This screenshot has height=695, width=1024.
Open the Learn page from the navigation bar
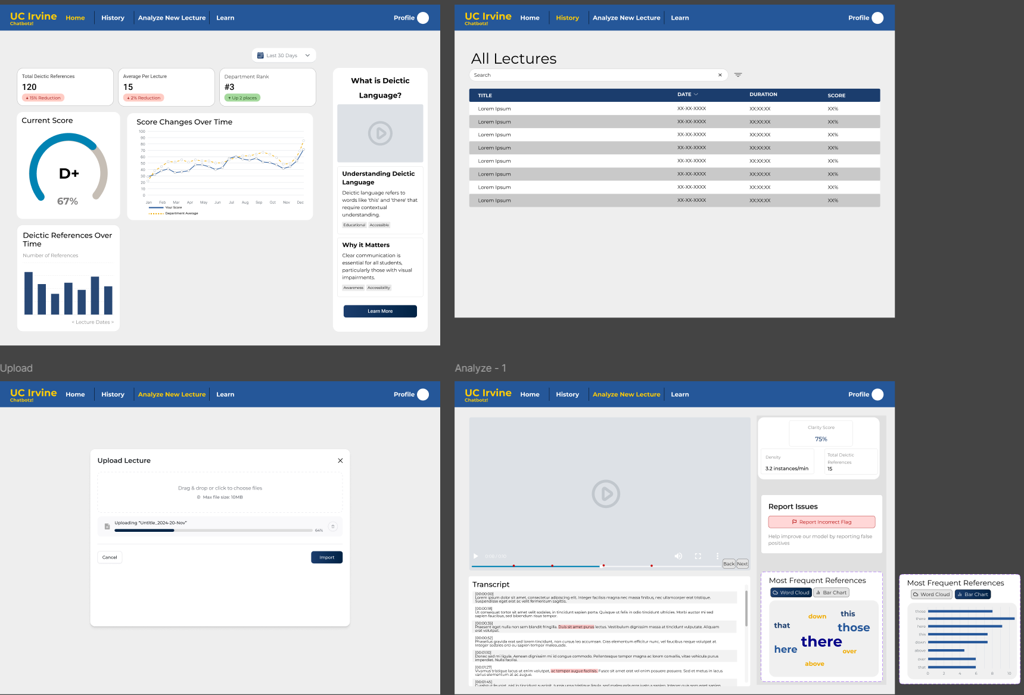(225, 18)
